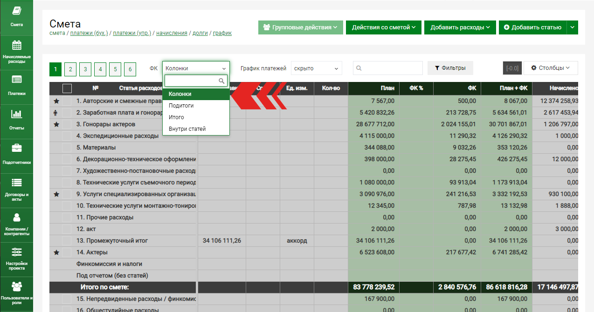Open the График платежей dropdown
This screenshot has height=312, width=594.
(x=316, y=68)
